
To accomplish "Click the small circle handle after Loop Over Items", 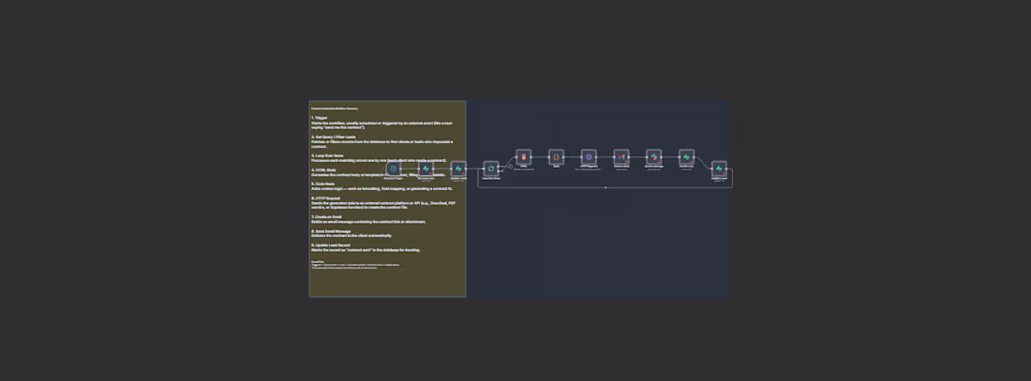I will tap(510, 167).
